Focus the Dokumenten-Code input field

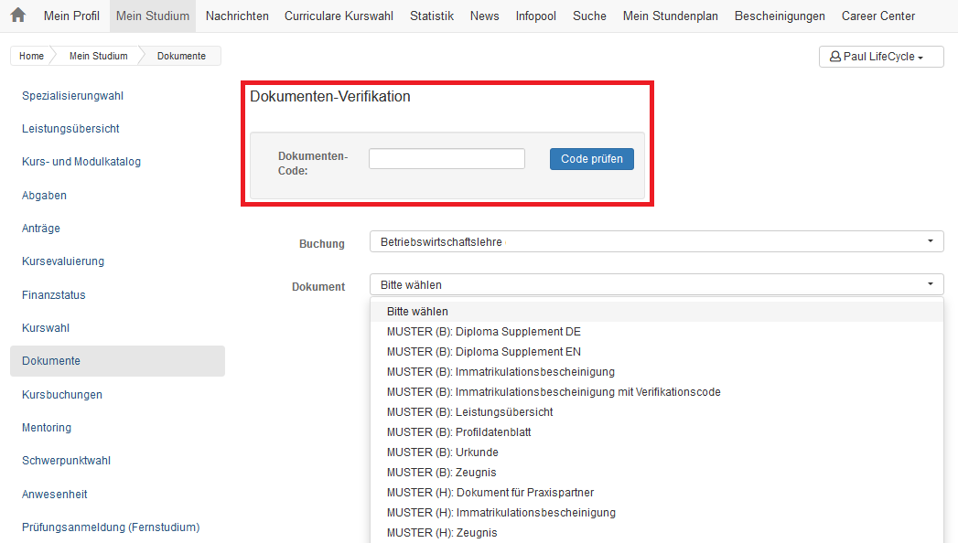tap(447, 159)
